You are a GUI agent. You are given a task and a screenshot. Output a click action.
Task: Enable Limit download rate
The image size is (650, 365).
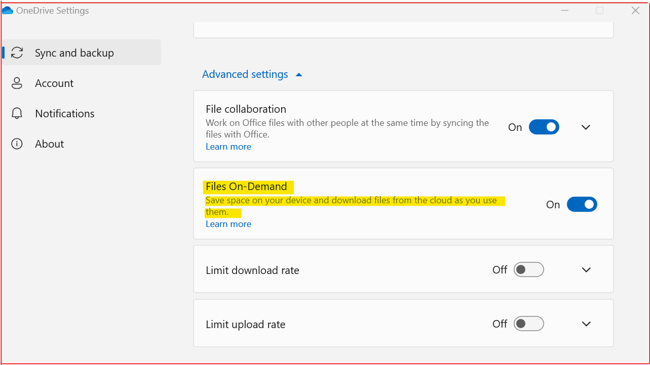(528, 269)
